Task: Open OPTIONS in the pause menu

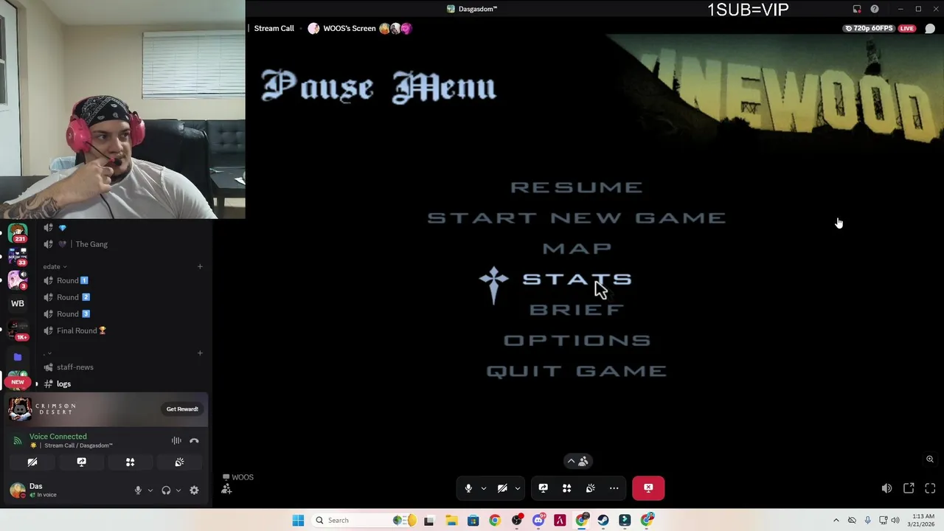Action: (577, 341)
